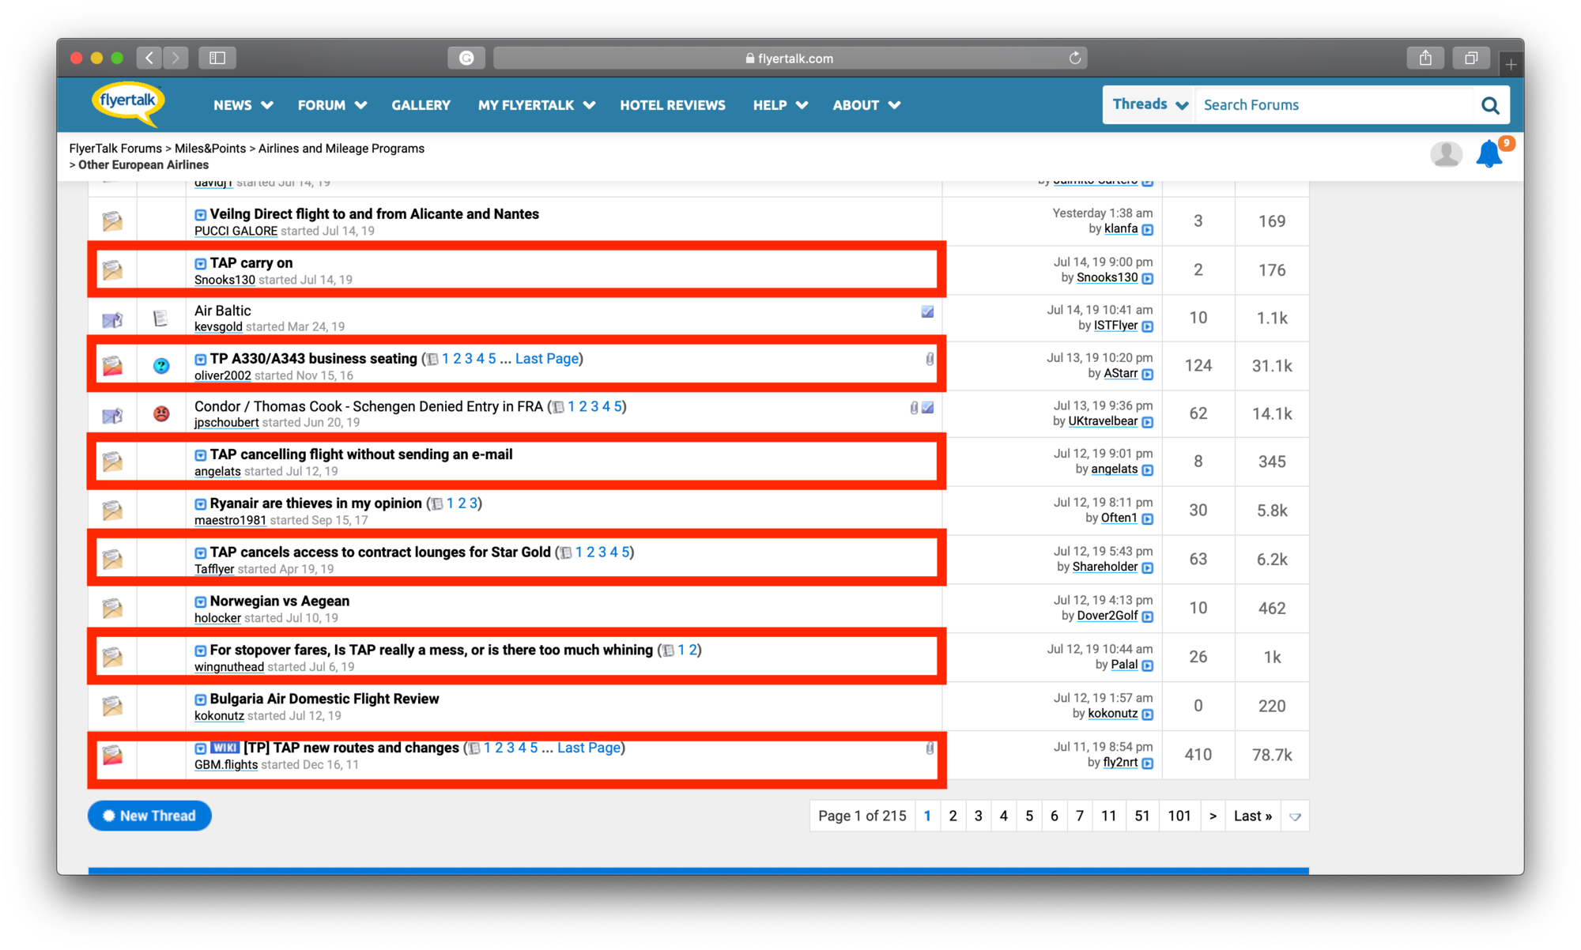Click the search magnifier icon

point(1490,105)
